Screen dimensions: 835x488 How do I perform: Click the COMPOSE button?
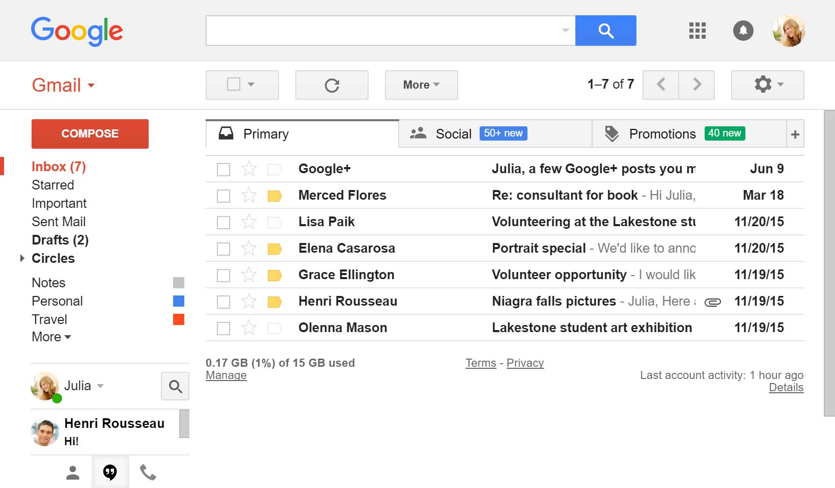[90, 134]
